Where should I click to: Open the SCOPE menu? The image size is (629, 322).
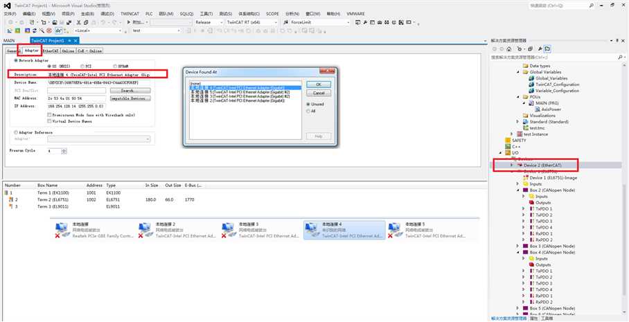(x=272, y=14)
